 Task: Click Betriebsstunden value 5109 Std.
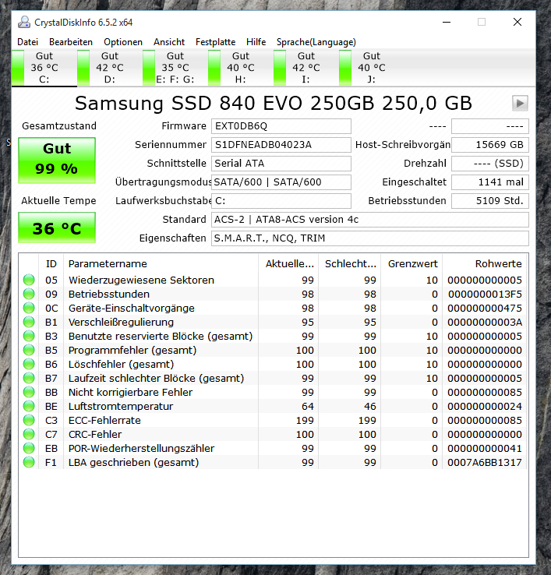489,201
